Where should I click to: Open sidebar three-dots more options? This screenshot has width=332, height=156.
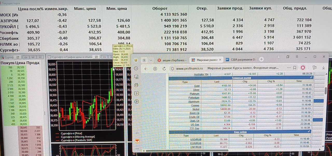point(137,149)
